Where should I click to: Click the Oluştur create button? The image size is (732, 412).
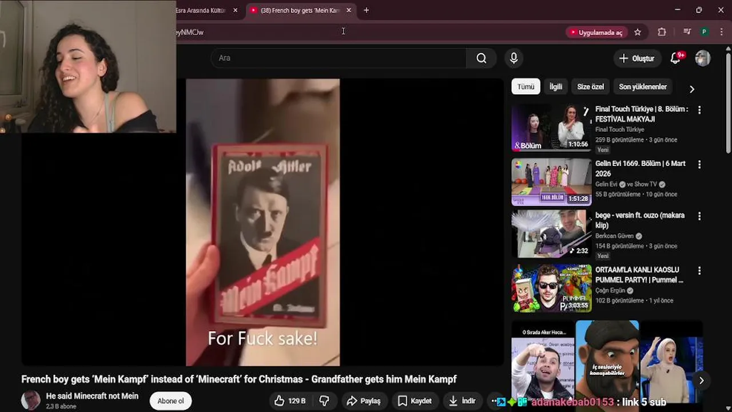(636, 58)
